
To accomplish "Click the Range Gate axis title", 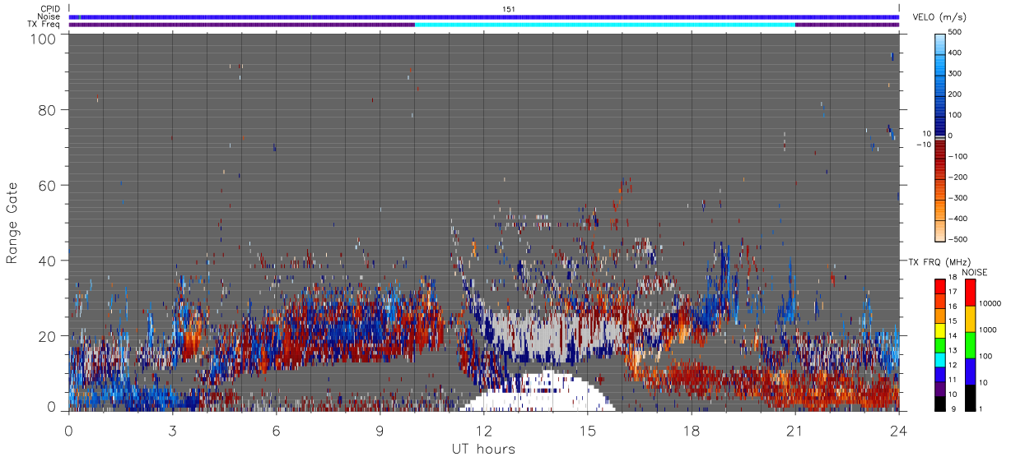I will coord(12,223).
